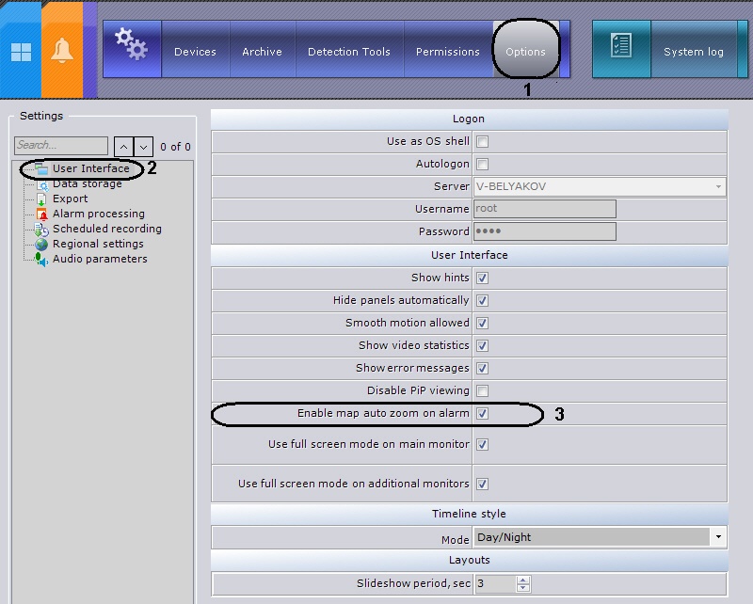Open the layouts grid icon panel

(x=21, y=52)
